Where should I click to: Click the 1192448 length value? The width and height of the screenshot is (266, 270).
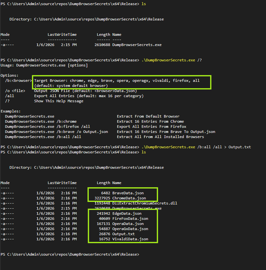(102, 203)
